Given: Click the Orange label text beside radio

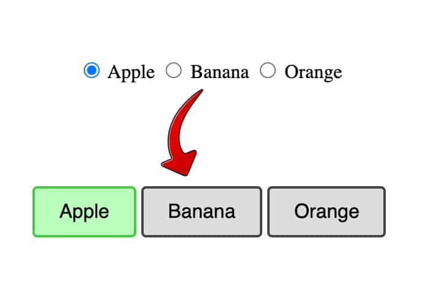Looking at the screenshot, I should [x=313, y=73].
